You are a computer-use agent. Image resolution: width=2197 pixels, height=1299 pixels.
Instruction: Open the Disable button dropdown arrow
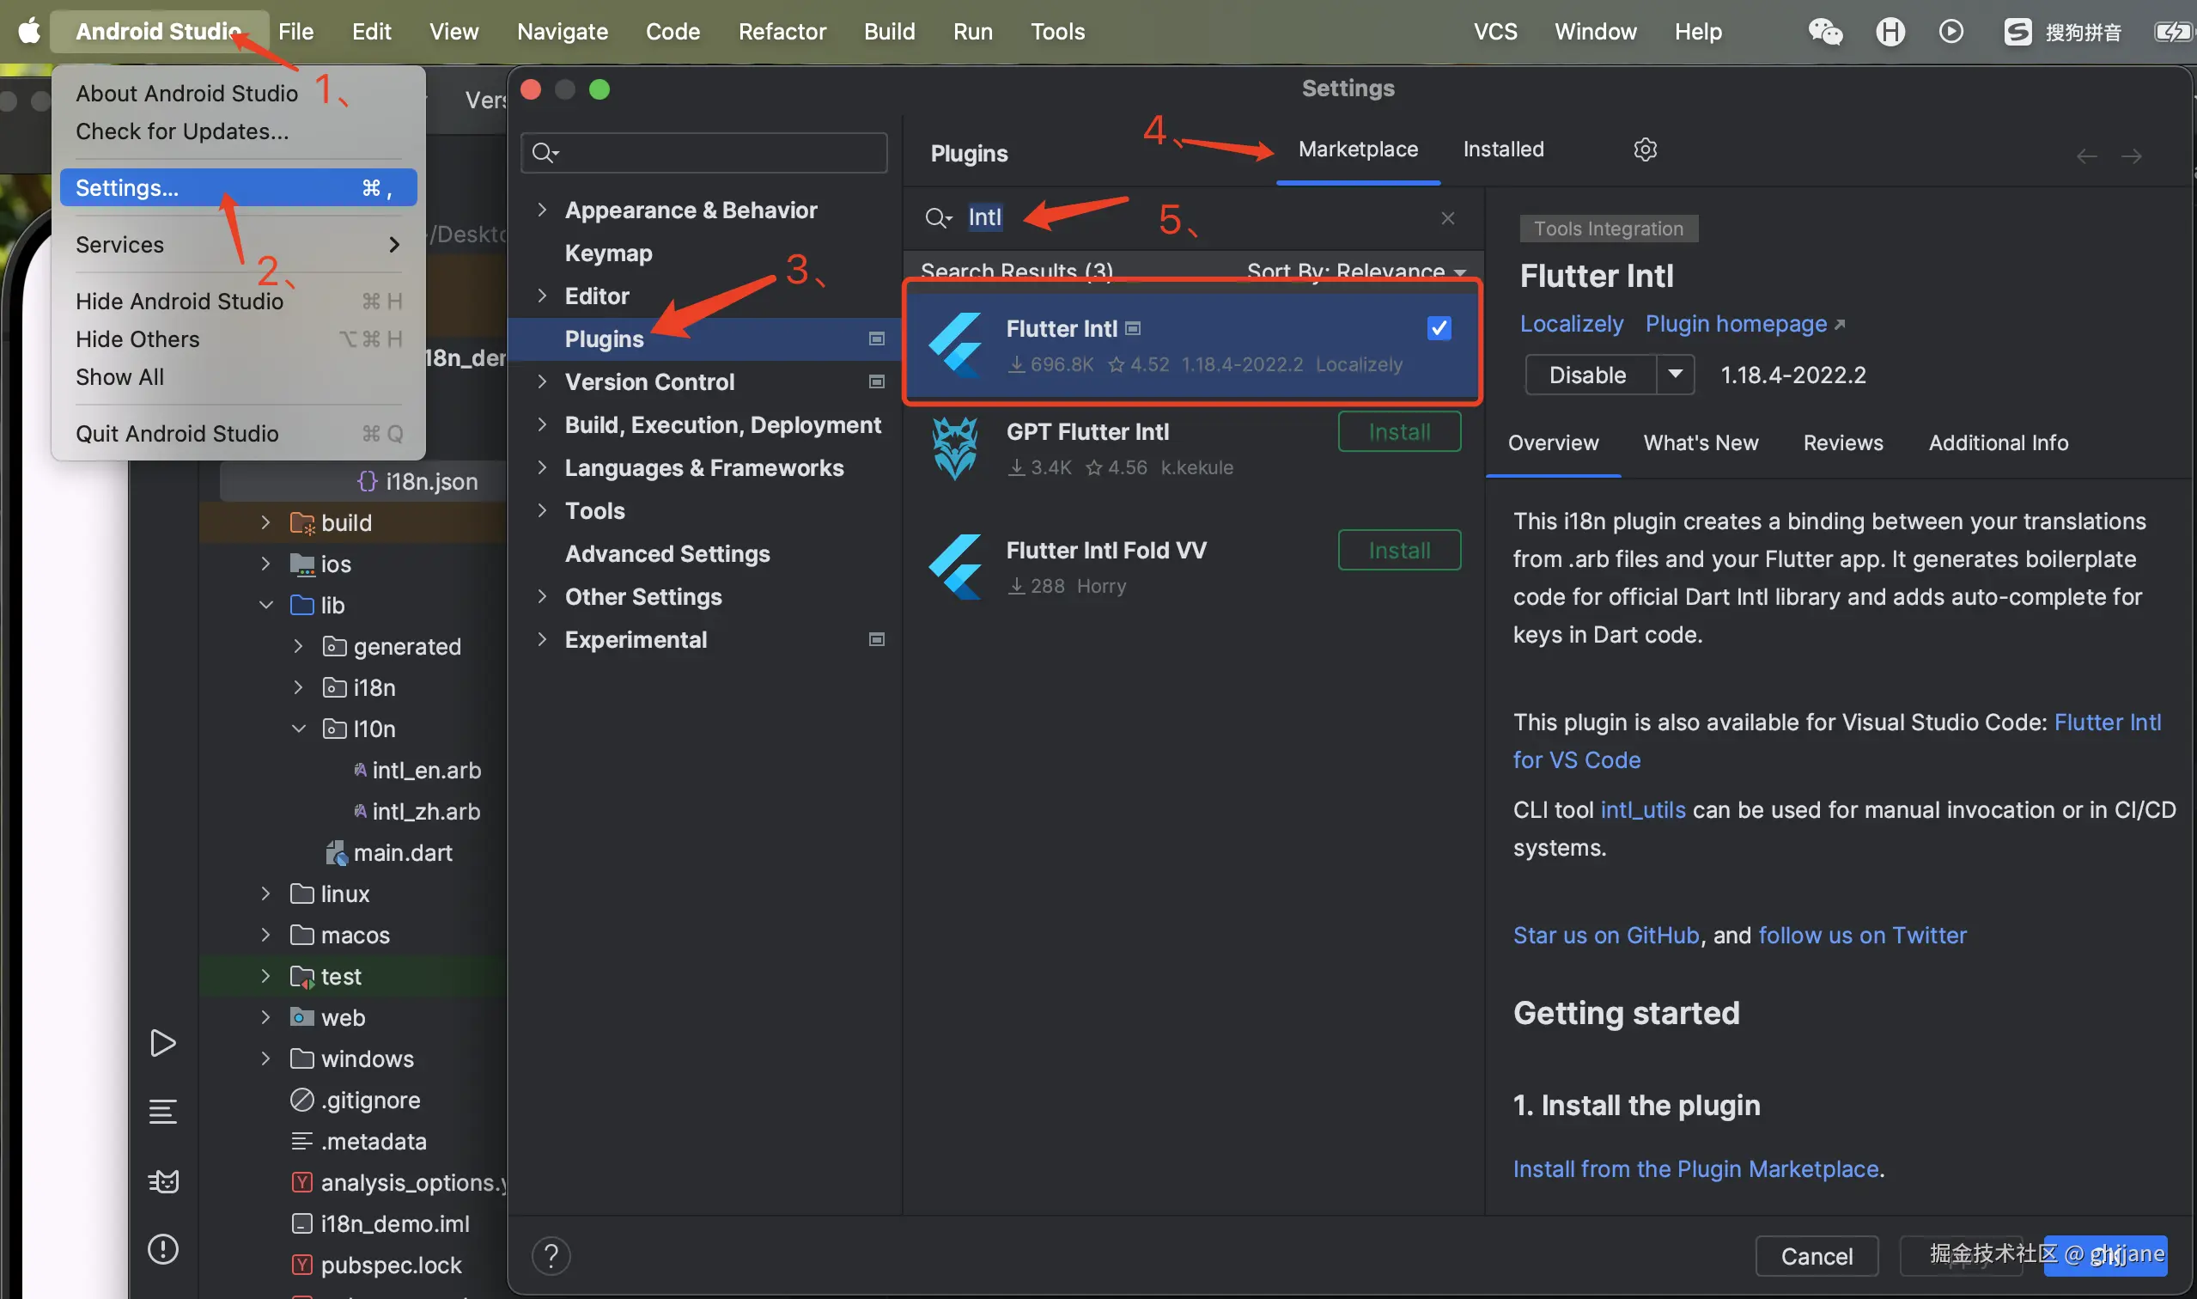(x=1675, y=375)
